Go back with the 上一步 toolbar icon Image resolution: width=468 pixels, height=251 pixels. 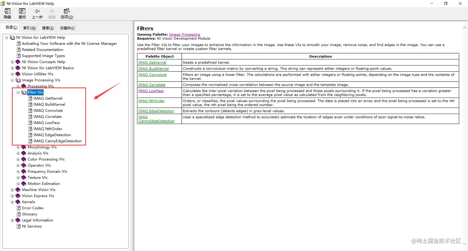click(x=37, y=11)
